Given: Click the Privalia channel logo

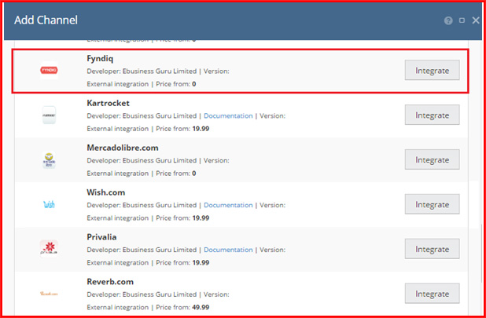Looking at the screenshot, I should point(49,249).
